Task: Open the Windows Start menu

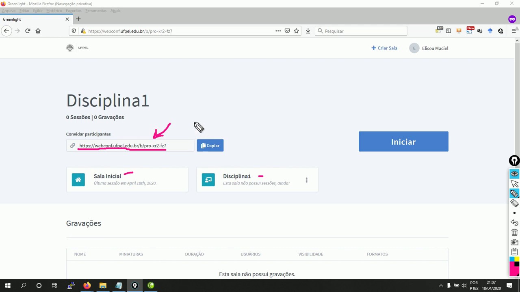Action: (8, 286)
